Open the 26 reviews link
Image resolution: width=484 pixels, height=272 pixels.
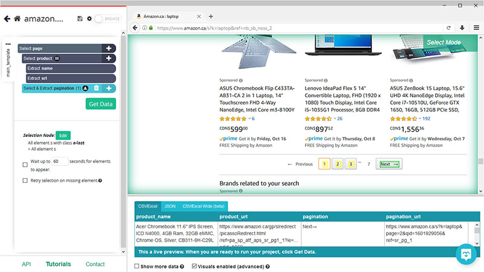click(x=340, y=119)
